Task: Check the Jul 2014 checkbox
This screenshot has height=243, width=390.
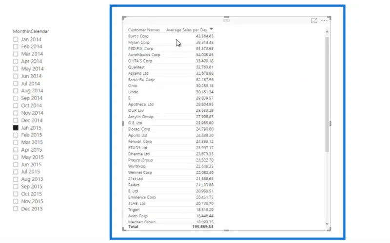Action: point(16,84)
